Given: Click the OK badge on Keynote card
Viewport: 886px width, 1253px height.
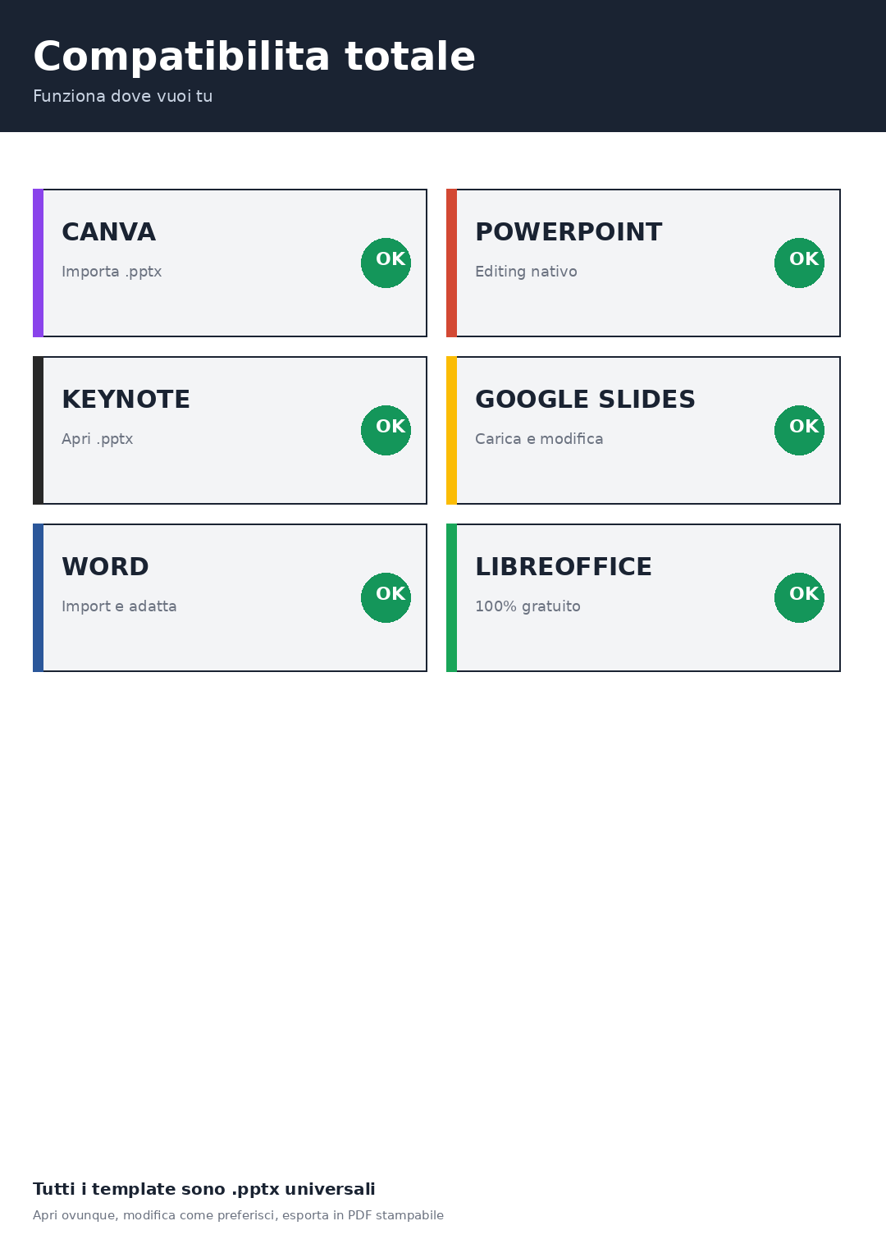Looking at the screenshot, I should (386, 431).
